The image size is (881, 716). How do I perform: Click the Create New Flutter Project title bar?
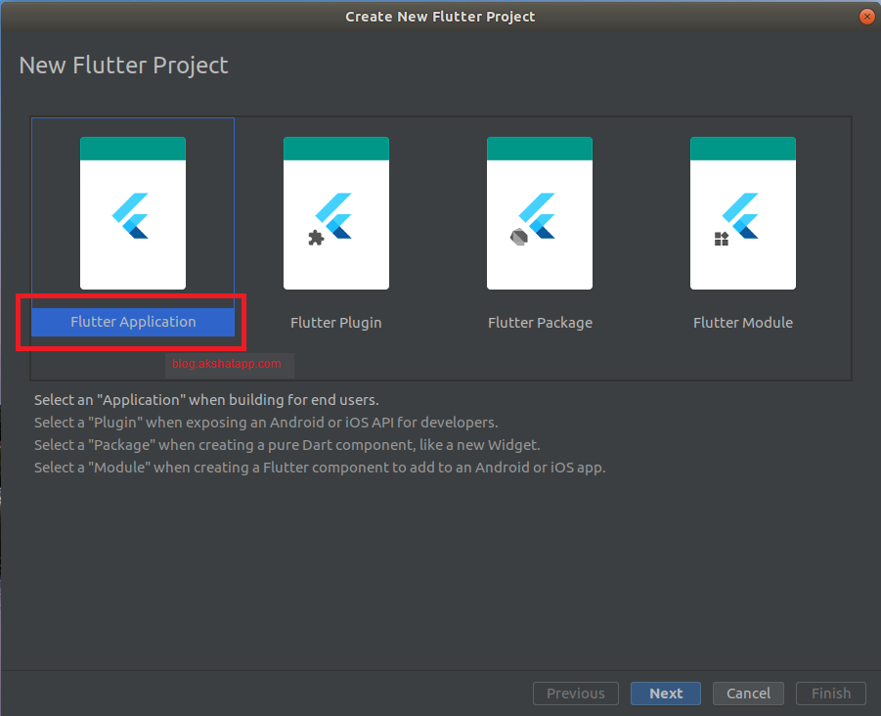(440, 16)
